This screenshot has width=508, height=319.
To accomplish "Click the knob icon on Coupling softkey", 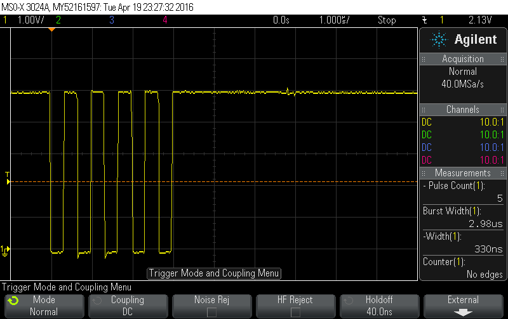I will [97, 300].
